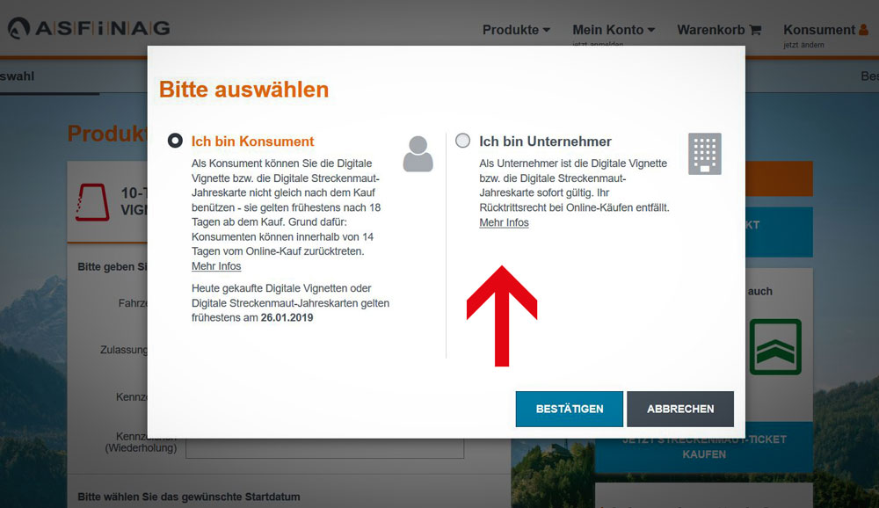Viewport: 879px width, 508px height.
Task: Choose the 'Ich bin Unternehmer' heading label
Action: (545, 142)
